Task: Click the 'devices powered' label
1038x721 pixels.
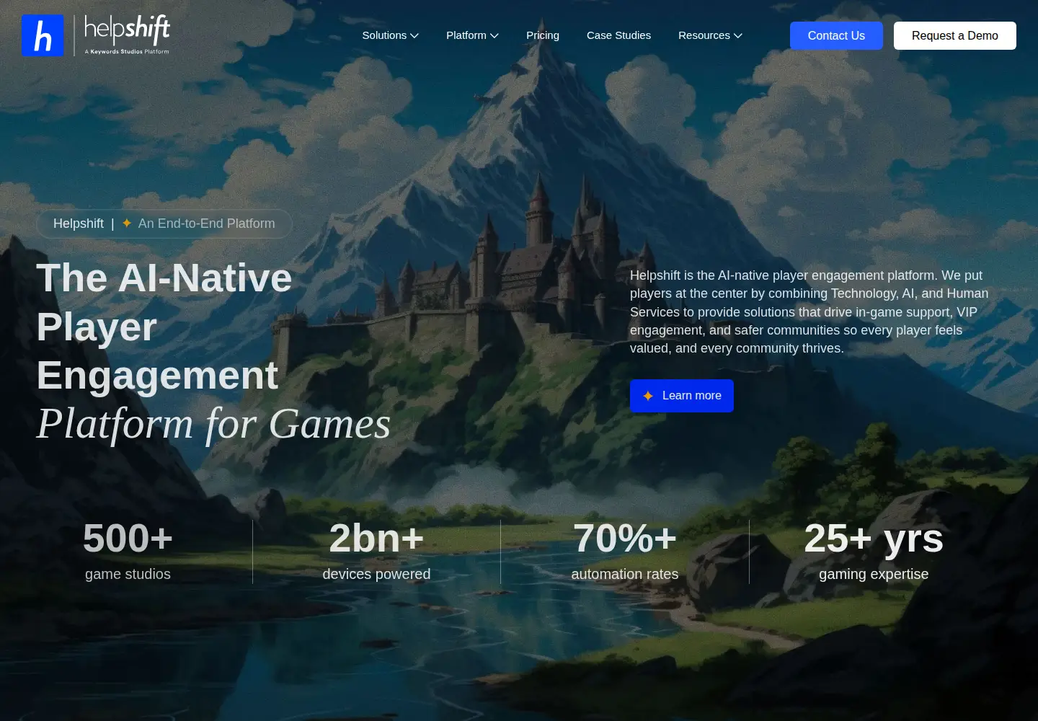Action: coord(376,574)
